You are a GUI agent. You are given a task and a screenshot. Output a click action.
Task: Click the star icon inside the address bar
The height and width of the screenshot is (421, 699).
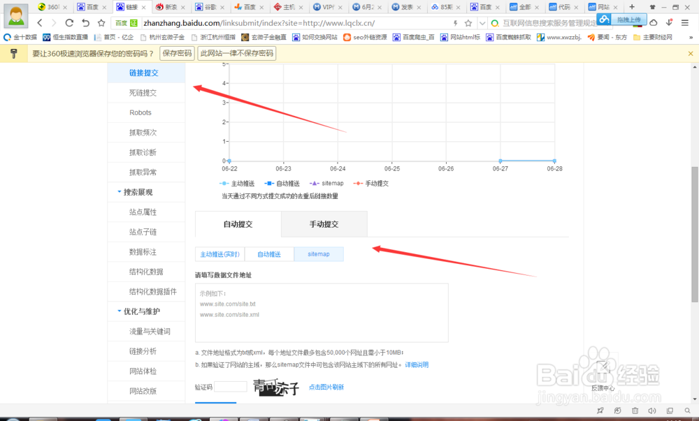tap(468, 23)
